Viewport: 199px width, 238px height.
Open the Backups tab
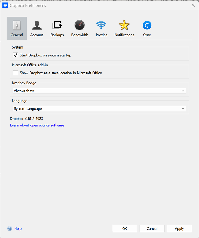pos(57,28)
